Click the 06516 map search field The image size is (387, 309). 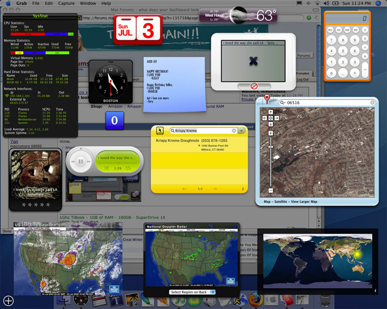pyautogui.click(x=327, y=103)
